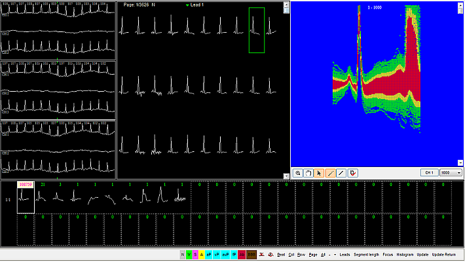Select the zoom magnifier tool
This screenshot has height=262, width=465.
[298, 173]
